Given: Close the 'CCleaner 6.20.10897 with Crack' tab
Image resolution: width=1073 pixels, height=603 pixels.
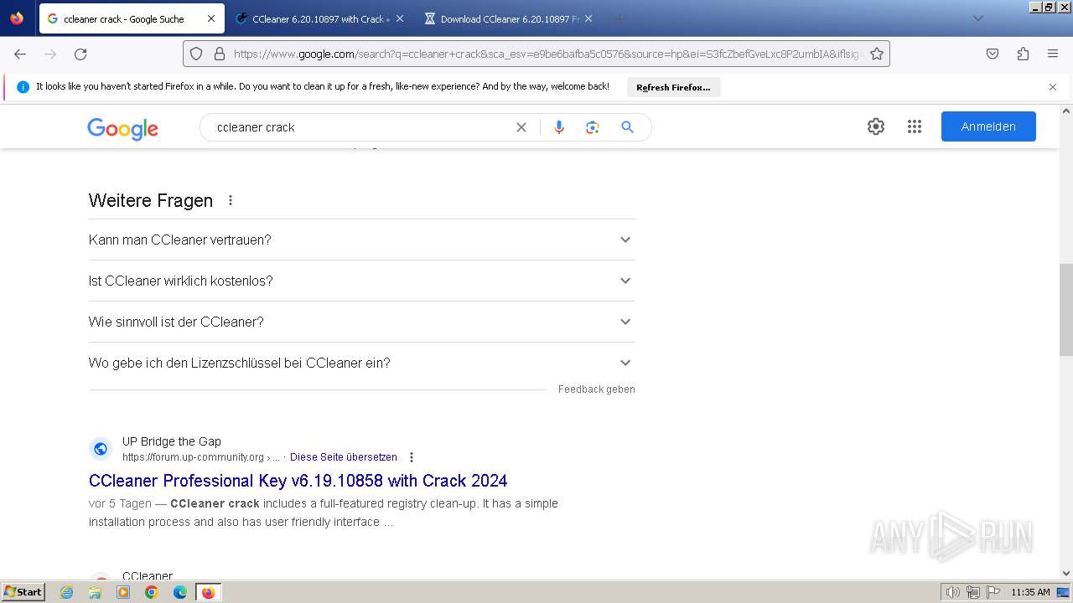Looking at the screenshot, I should (x=399, y=18).
